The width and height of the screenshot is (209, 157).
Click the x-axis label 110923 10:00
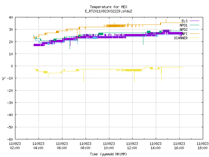pos(109,146)
